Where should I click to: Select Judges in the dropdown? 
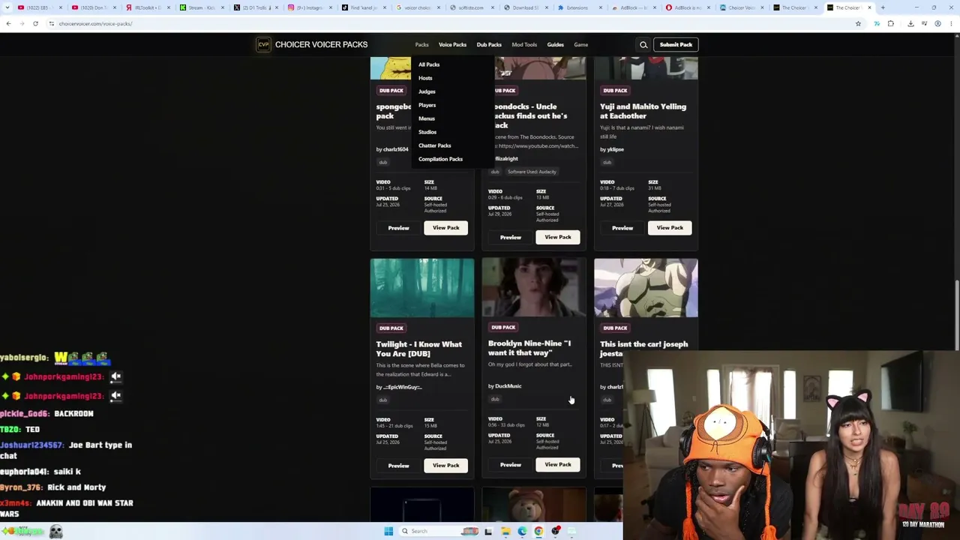pos(427,91)
